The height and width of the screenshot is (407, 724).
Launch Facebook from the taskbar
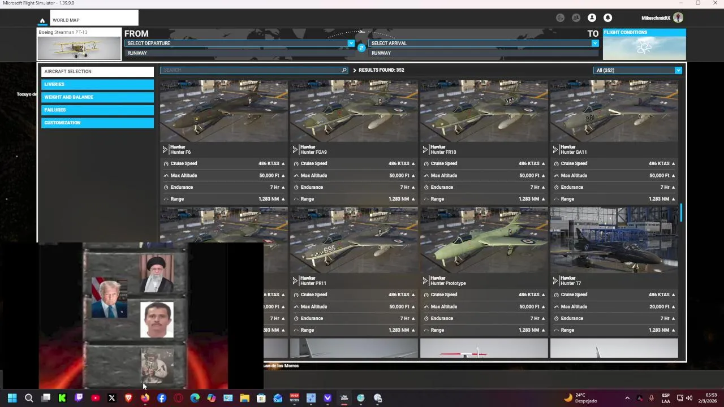tap(162, 398)
